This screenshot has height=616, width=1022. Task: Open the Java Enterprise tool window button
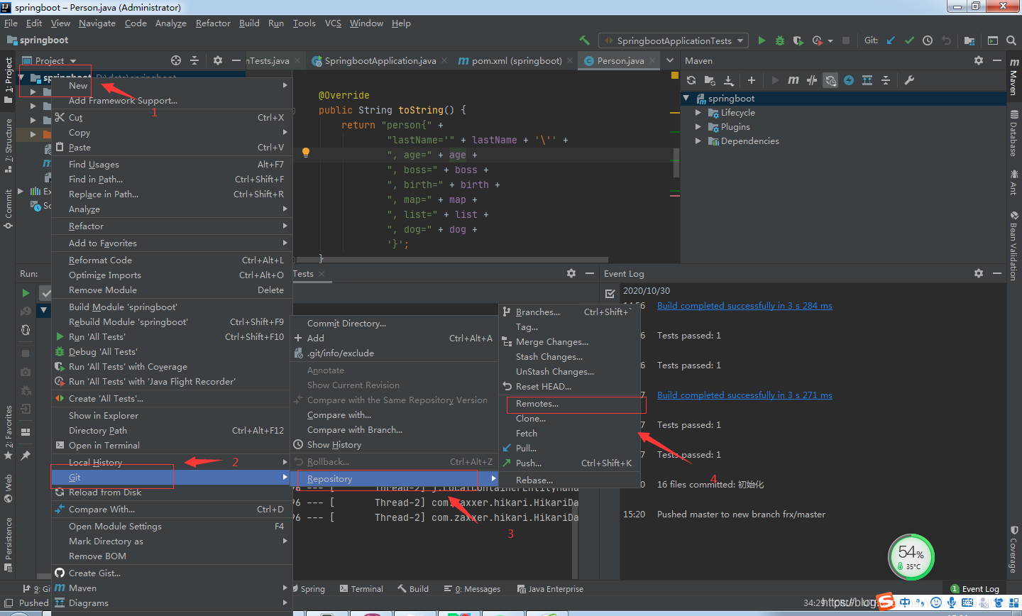pos(550,588)
